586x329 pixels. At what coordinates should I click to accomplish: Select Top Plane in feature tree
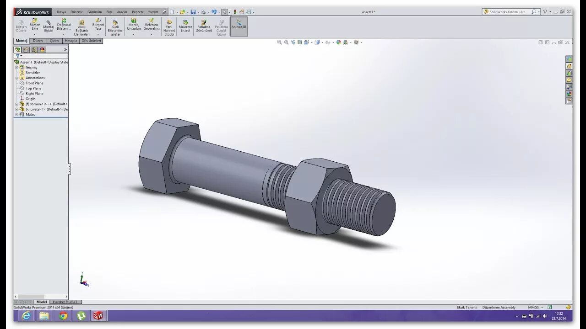(x=33, y=88)
